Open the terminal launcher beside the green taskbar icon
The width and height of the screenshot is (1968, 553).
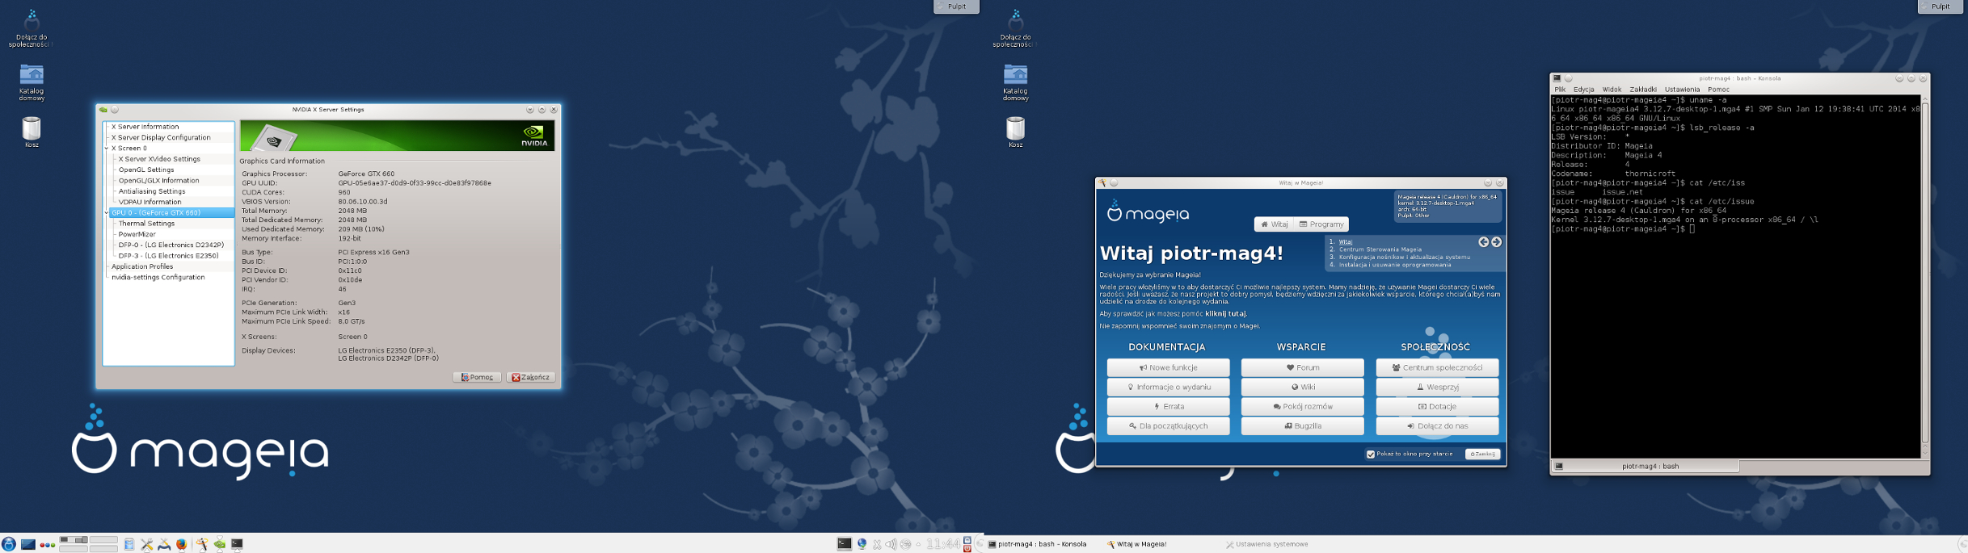click(x=237, y=544)
